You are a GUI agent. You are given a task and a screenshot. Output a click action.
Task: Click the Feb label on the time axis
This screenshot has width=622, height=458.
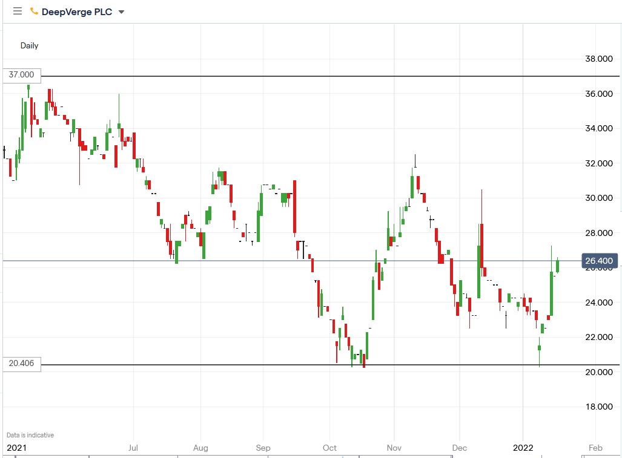click(595, 448)
